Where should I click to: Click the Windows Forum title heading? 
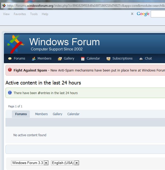[x=65, y=42]
